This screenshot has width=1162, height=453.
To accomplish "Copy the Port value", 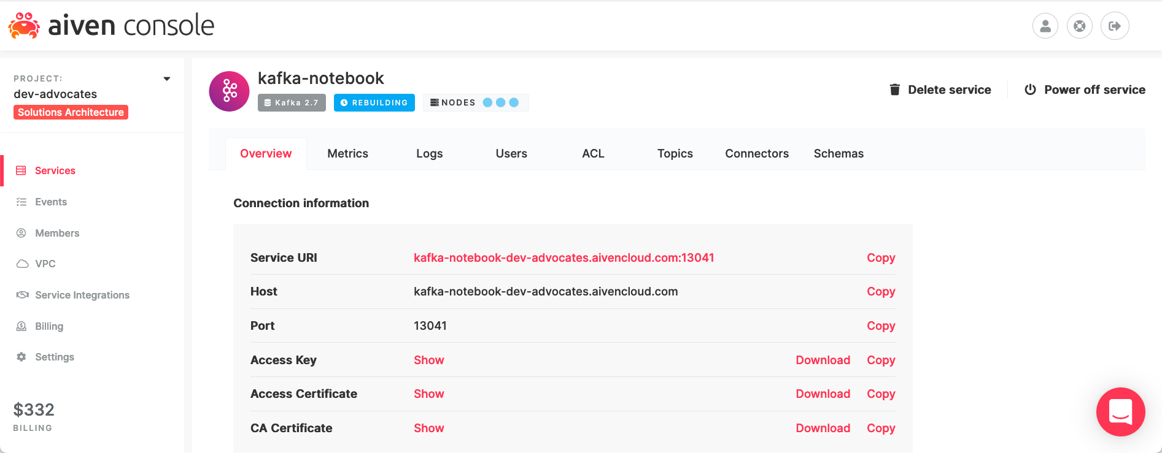I will (x=881, y=325).
